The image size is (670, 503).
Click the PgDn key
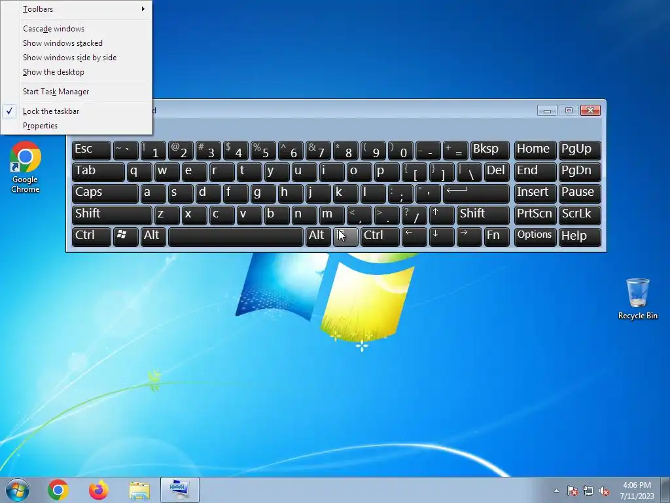(x=580, y=172)
